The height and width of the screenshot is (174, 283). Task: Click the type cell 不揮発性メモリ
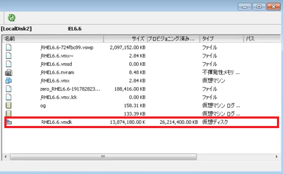click(x=221, y=72)
